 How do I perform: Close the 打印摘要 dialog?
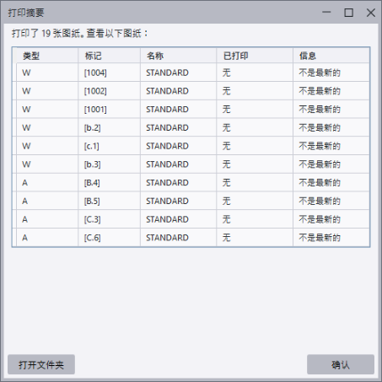371,13
